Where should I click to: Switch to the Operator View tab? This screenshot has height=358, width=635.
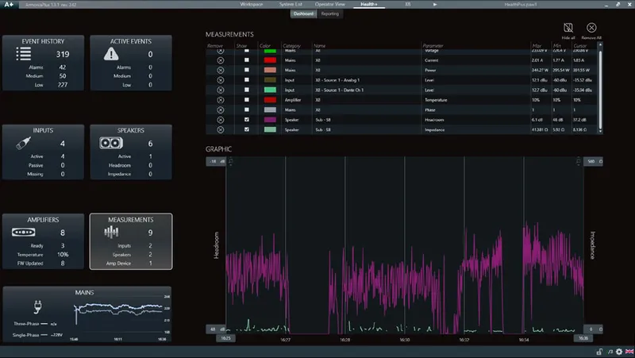pos(330,5)
